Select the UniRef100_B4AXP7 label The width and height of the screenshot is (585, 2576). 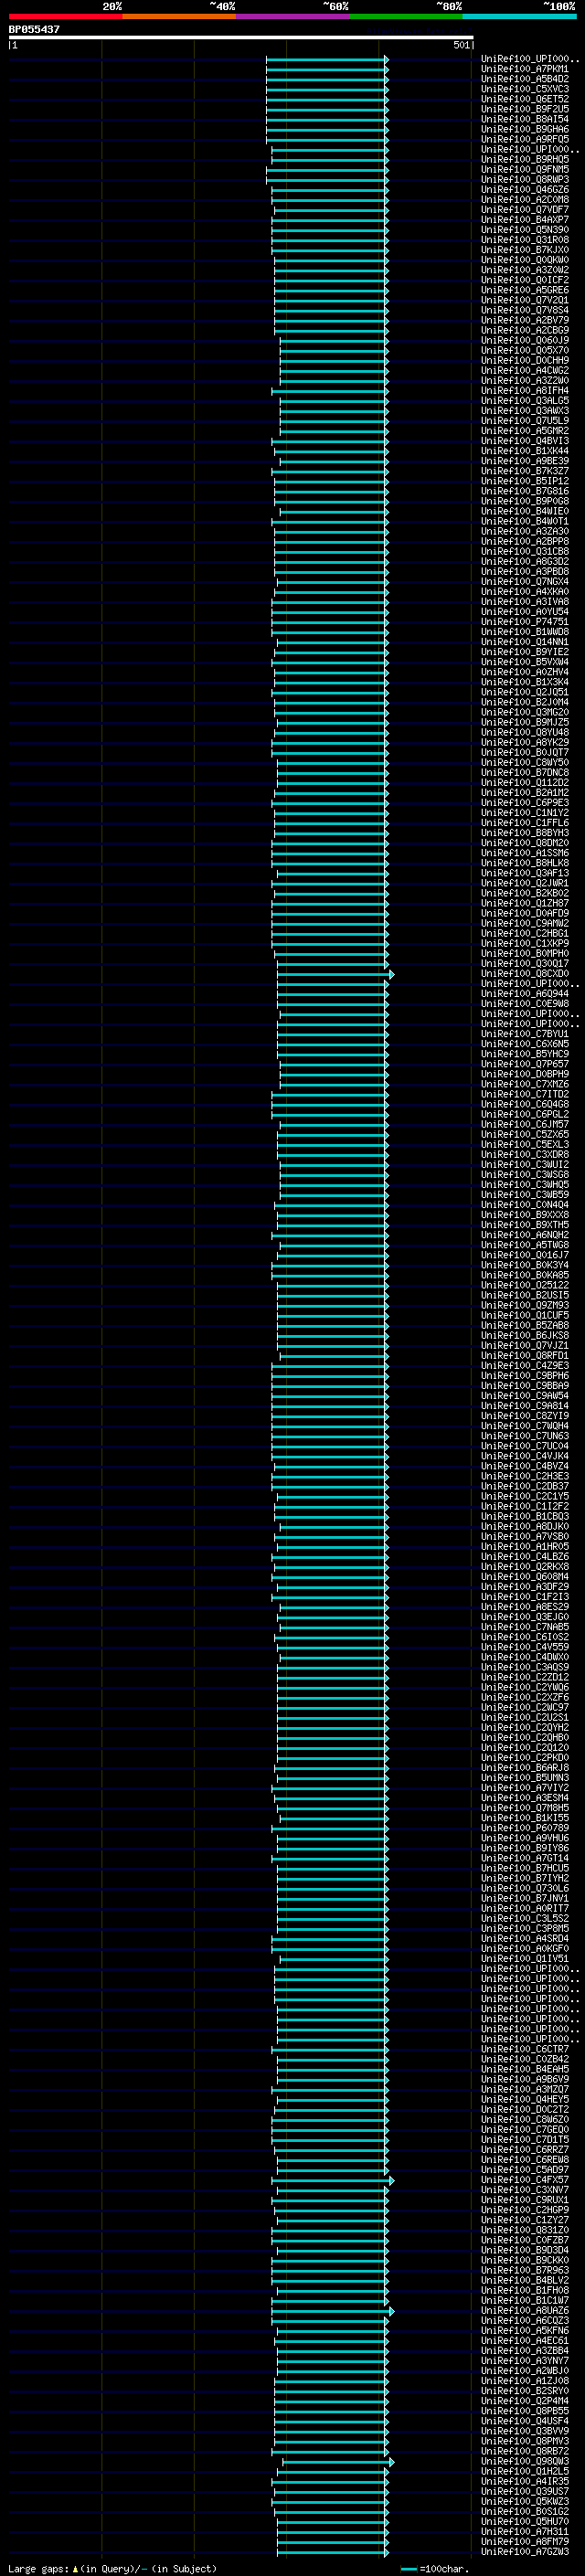(525, 220)
